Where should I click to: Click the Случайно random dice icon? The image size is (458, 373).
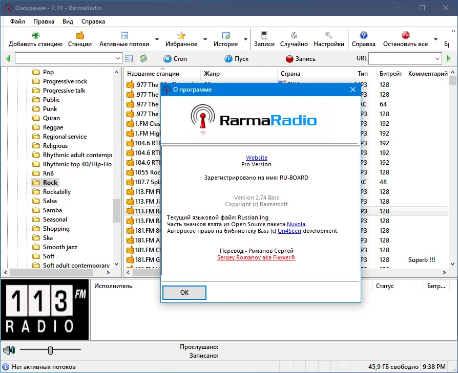click(x=294, y=35)
